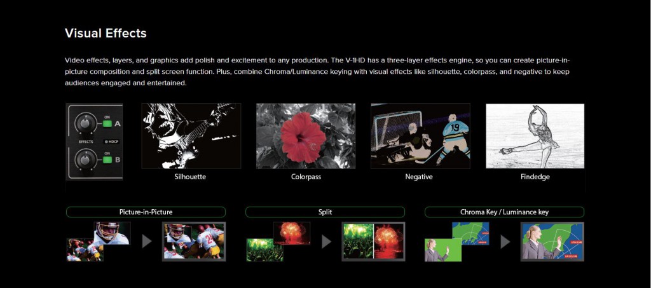The image size is (651, 288).
Task: Click the arrow in the Chroma Key example
Action: click(x=505, y=242)
